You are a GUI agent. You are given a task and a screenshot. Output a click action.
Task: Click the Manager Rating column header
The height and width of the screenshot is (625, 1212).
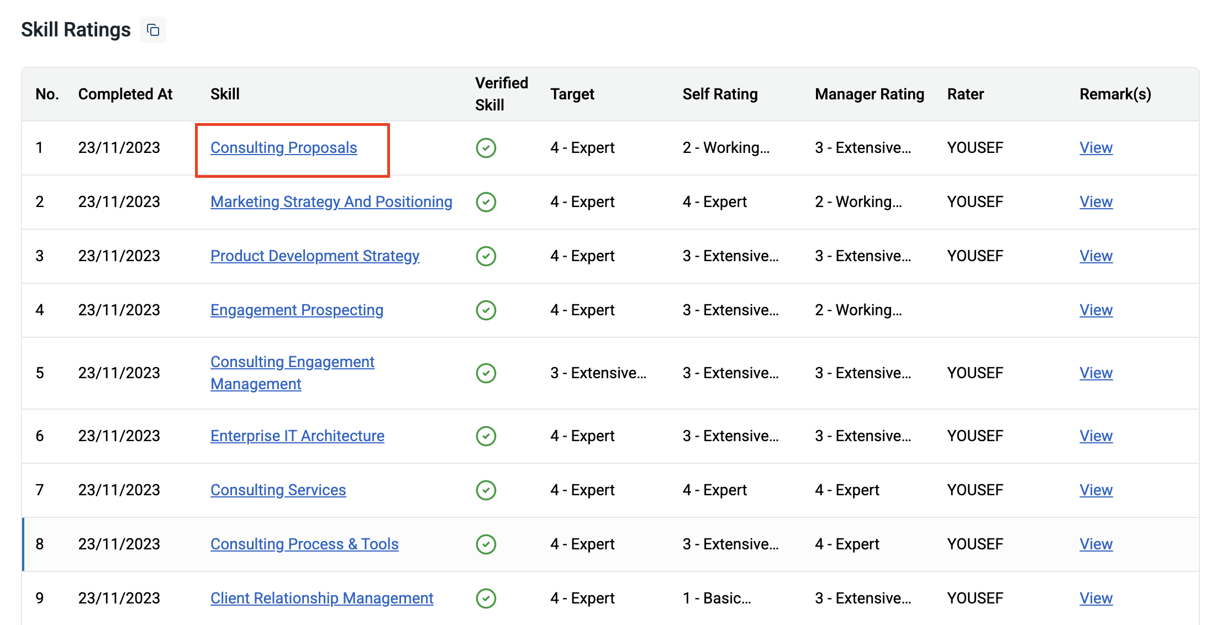pyautogui.click(x=869, y=94)
